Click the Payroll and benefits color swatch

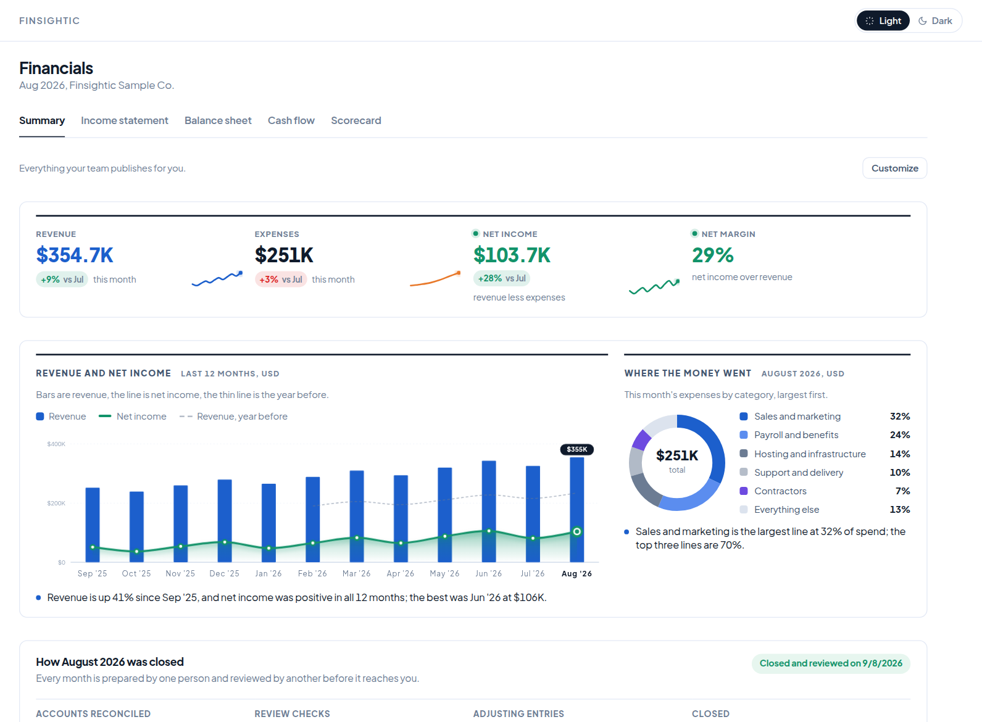coord(744,435)
